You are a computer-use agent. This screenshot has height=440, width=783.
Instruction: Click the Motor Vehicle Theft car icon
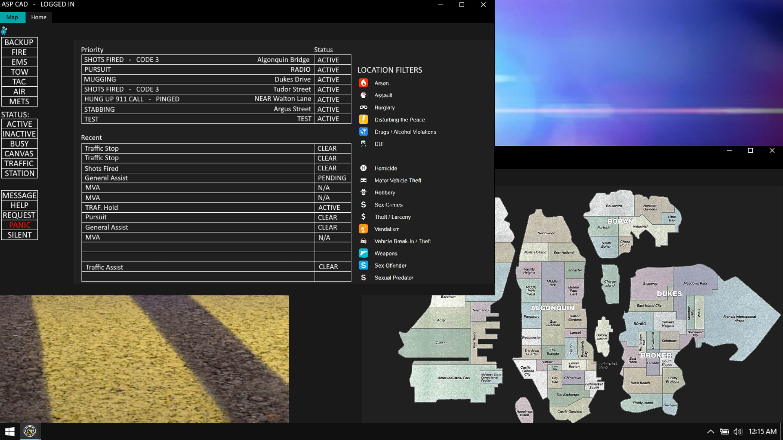click(x=363, y=180)
